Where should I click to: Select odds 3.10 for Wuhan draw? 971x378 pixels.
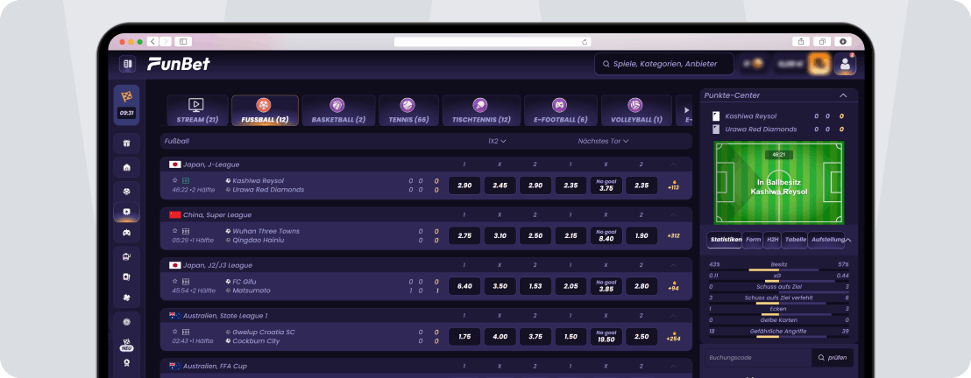pos(500,235)
